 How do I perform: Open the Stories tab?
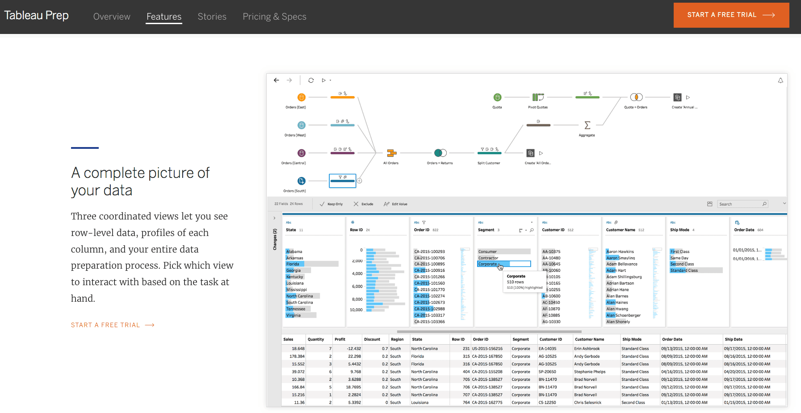(212, 17)
